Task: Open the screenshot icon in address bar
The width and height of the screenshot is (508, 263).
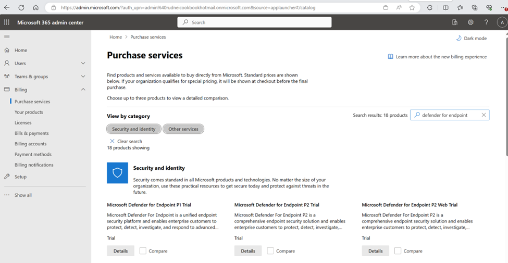Action: coord(386,7)
